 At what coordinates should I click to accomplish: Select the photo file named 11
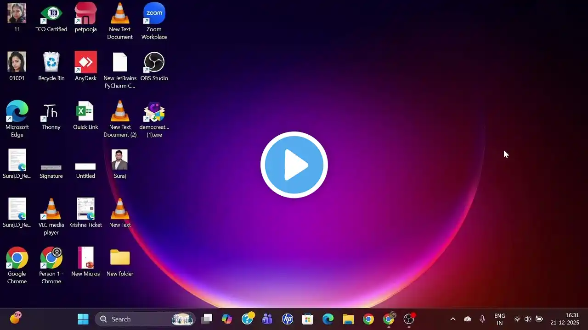click(17, 17)
